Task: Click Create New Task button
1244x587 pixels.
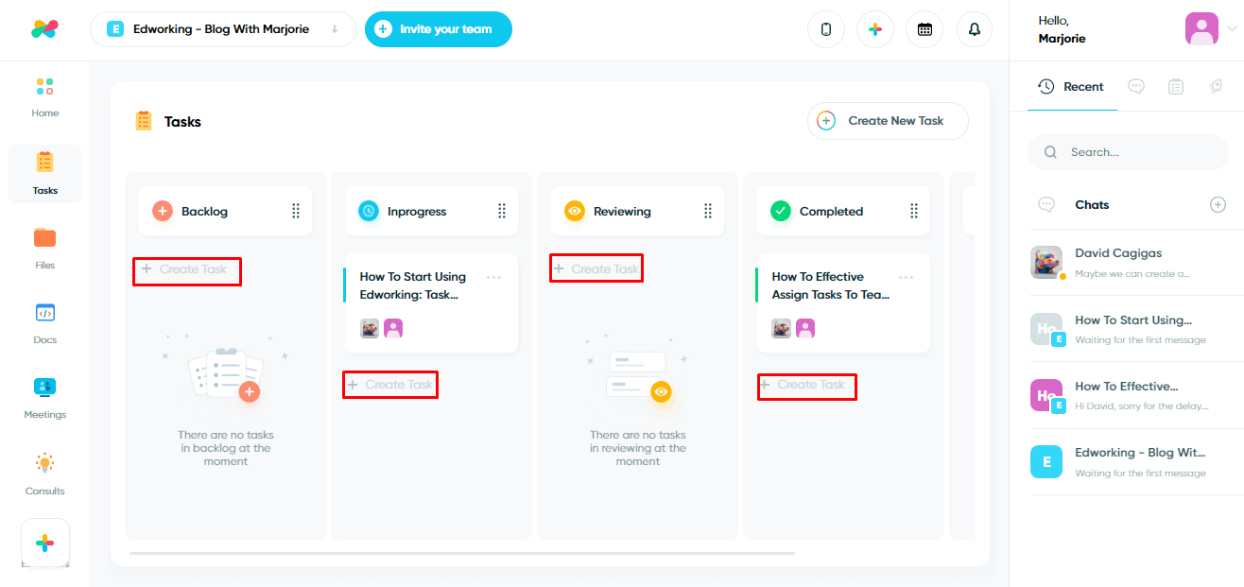Action: point(888,121)
